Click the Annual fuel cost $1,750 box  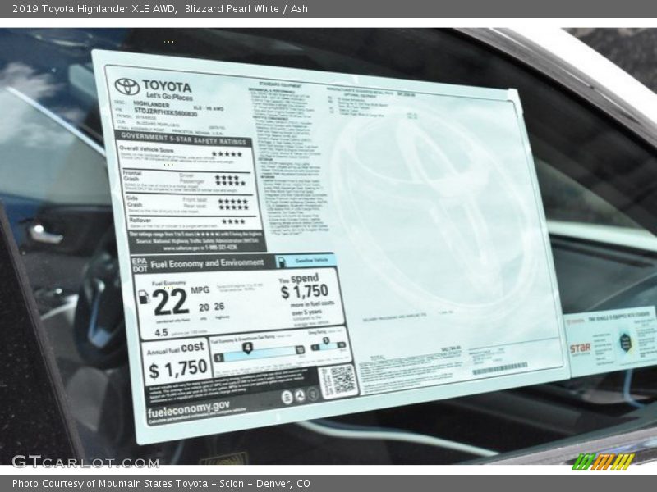point(177,362)
